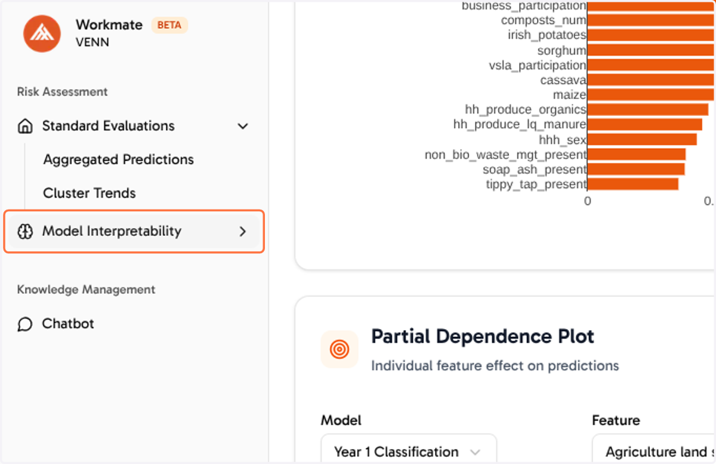716x464 pixels.
Task: Click the Model field label
Action: (x=341, y=420)
